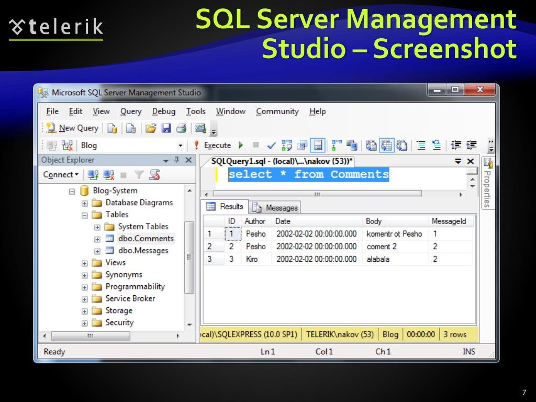Switch to the Messages tab
Image resolution: width=536 pixels, height=402 pixels.
click(275, 207)
